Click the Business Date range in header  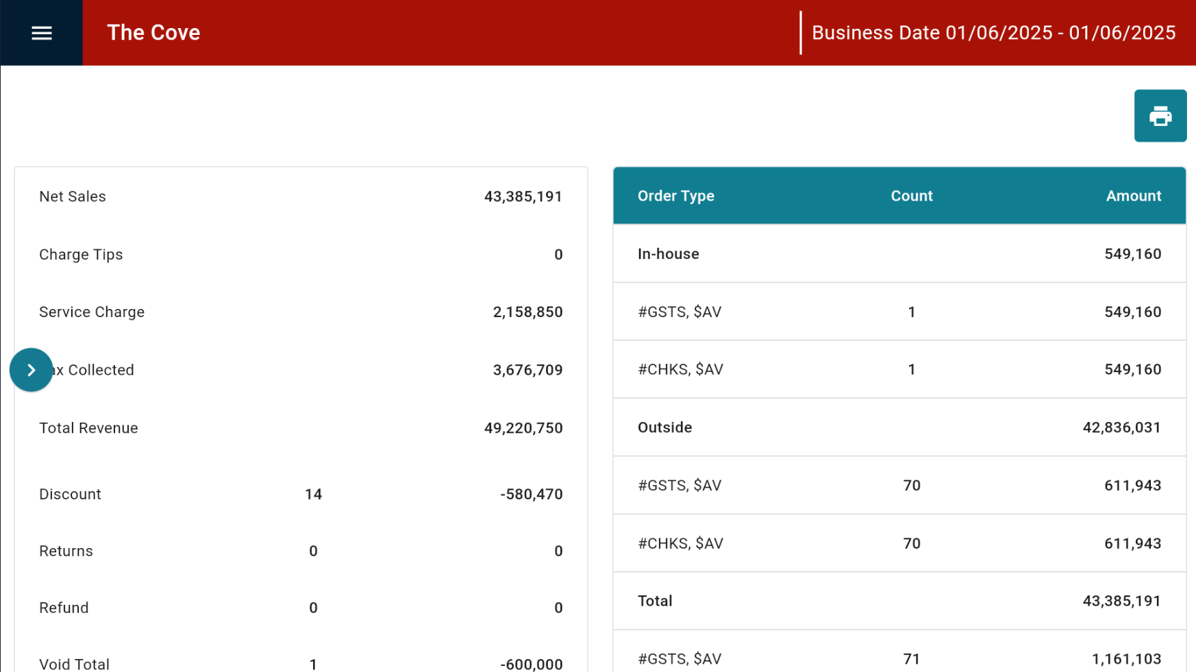click(993, 33)
